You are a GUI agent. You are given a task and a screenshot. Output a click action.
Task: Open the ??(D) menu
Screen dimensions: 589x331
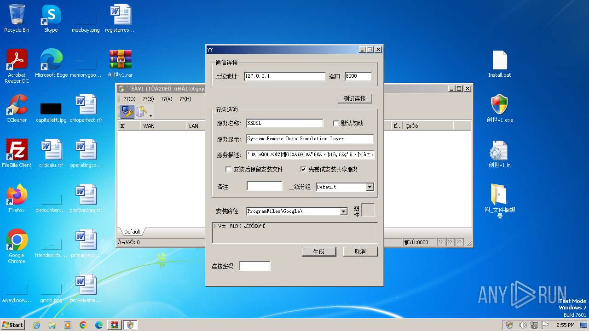tap(130, 99)
